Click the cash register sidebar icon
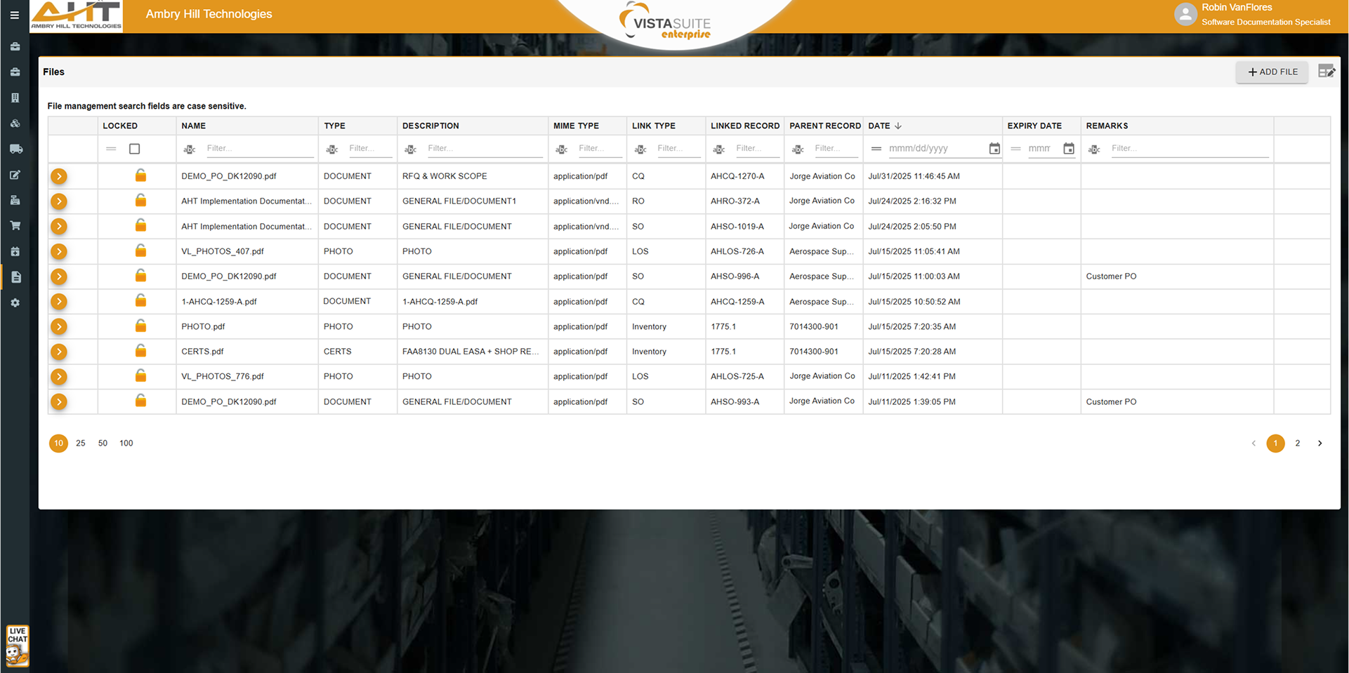This screenshot has width=1349, height=673. tap(15, 201)
